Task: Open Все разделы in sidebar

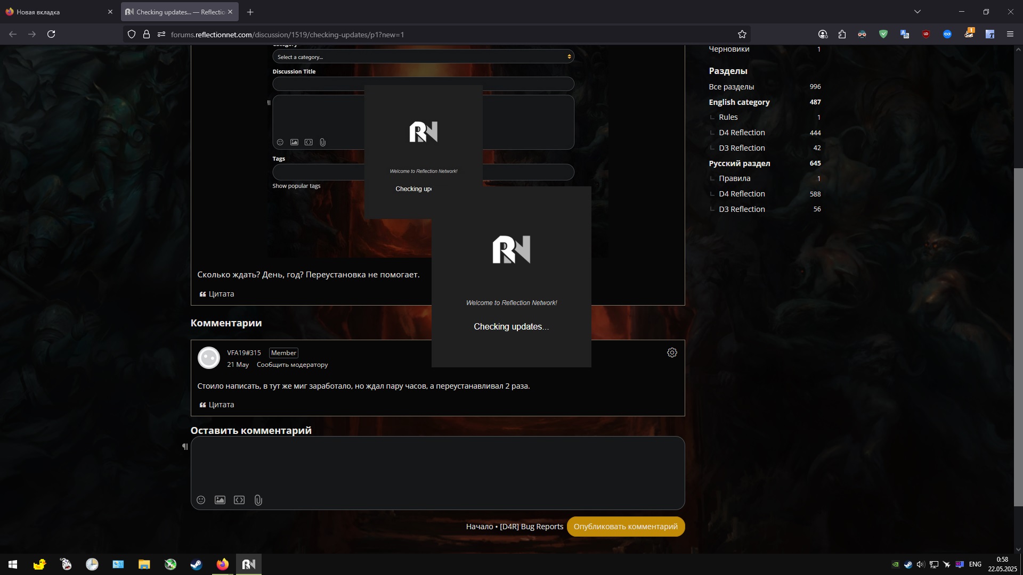Action: tap(732, 87)
